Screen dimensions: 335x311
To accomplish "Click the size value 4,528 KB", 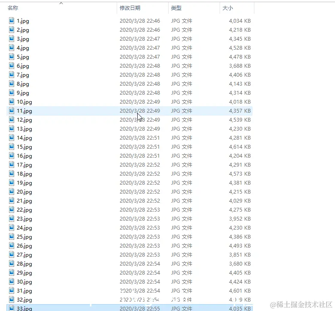I will [x=240, y=48].
